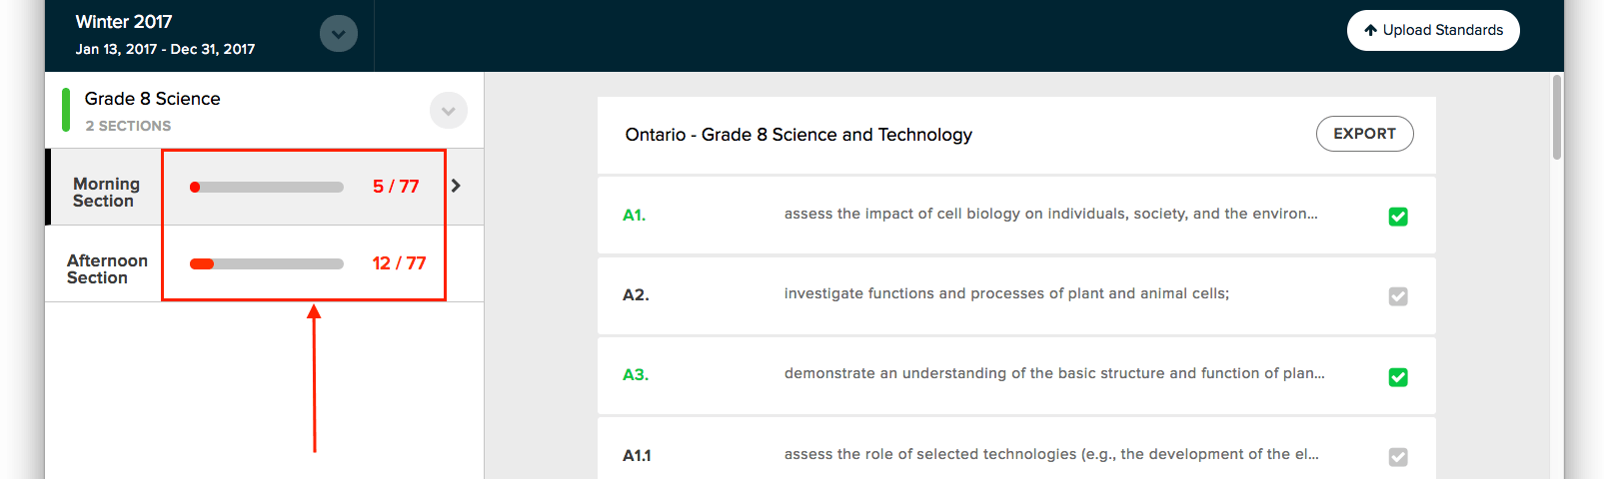Screen dimensions: 1604x479
Task: Select the A2. investigate functions standard row
Action: 1016,295
